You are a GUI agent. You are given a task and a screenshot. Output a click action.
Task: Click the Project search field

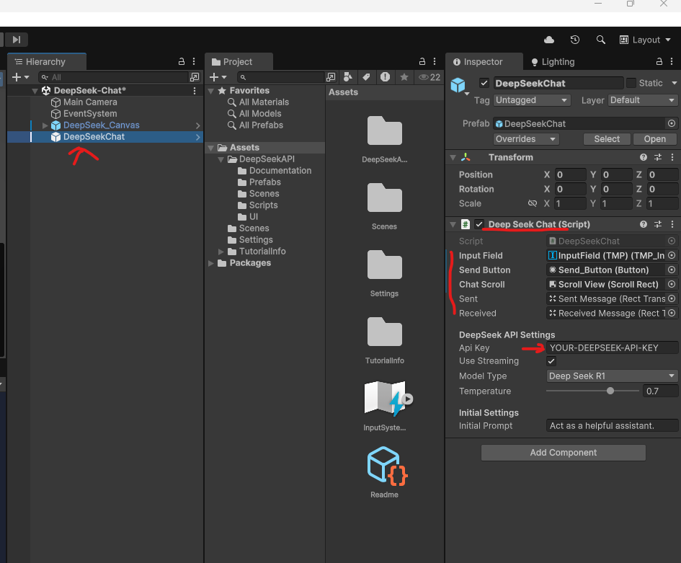click(x=280, y=77)
